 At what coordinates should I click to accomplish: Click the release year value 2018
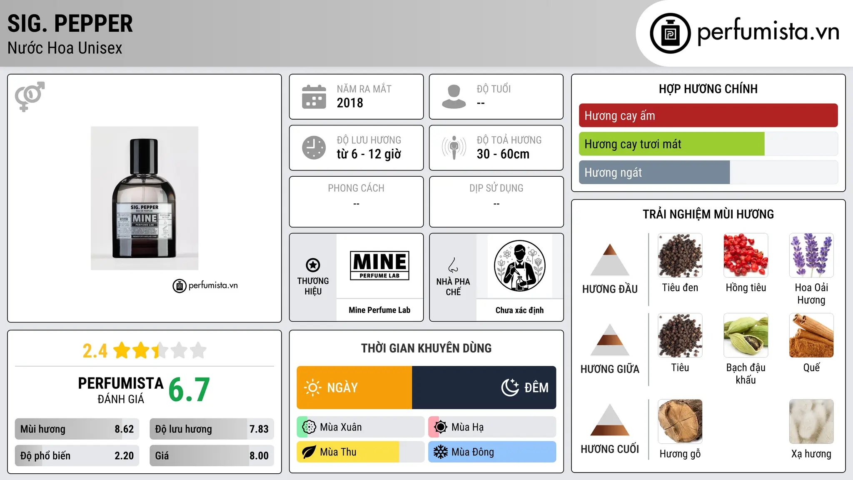350,103
